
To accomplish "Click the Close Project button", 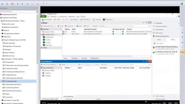I will point(47,20).
